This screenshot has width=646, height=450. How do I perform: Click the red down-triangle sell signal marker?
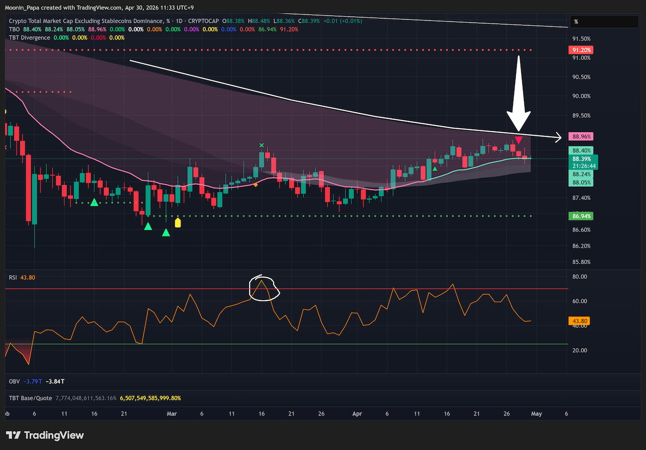(x=518, y=141)
